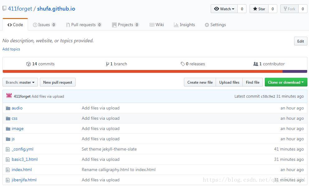309x186 pixels.
Task: Click the css folder icon
Action: click(x=8, y=119)
